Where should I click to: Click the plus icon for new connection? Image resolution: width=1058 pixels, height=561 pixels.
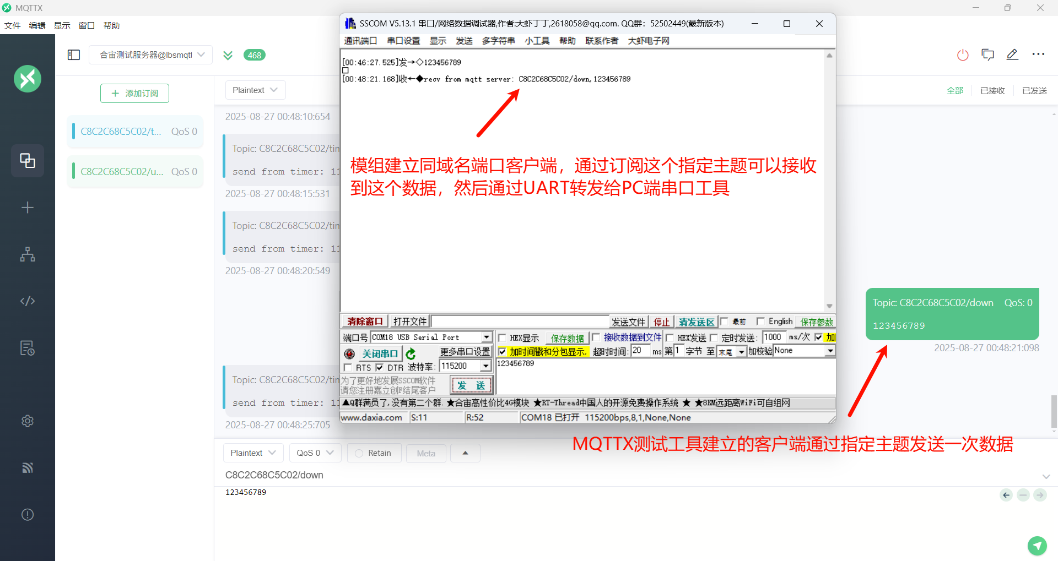28,208
